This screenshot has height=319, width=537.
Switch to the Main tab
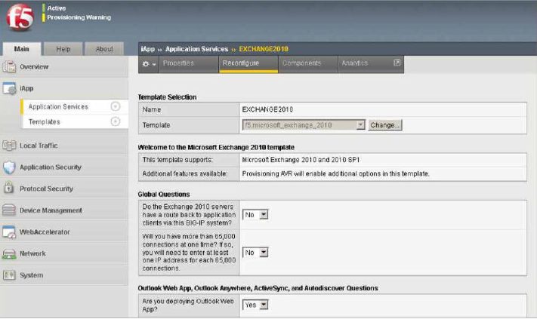(x=22, y=49)
